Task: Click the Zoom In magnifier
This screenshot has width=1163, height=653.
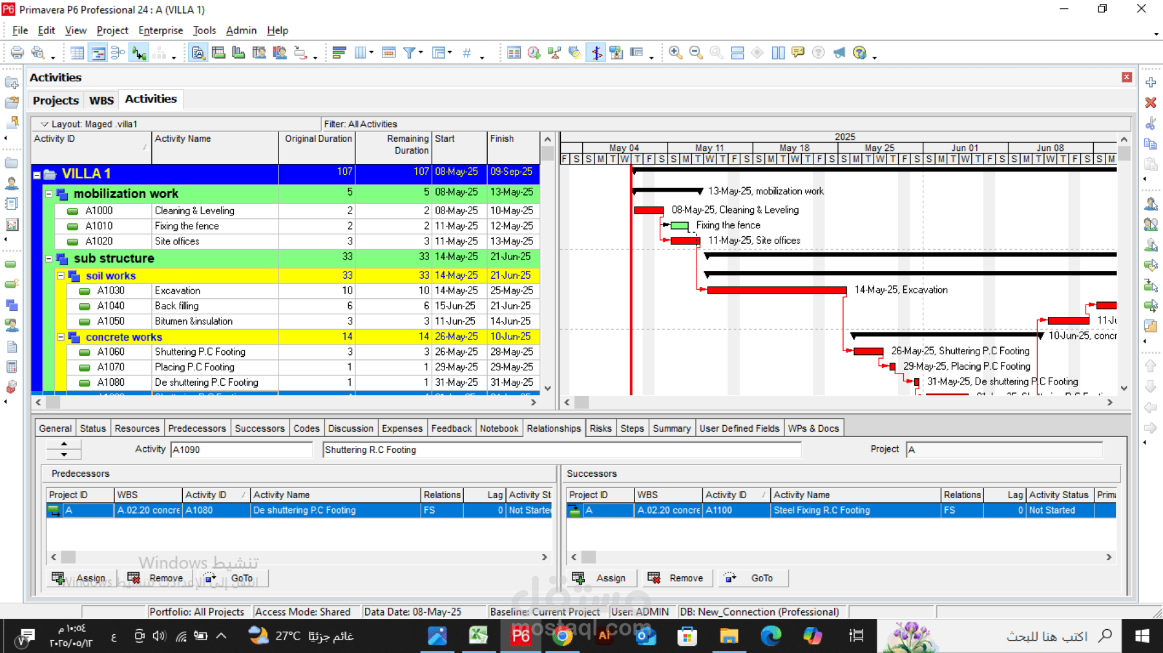Action: (676, 52)
